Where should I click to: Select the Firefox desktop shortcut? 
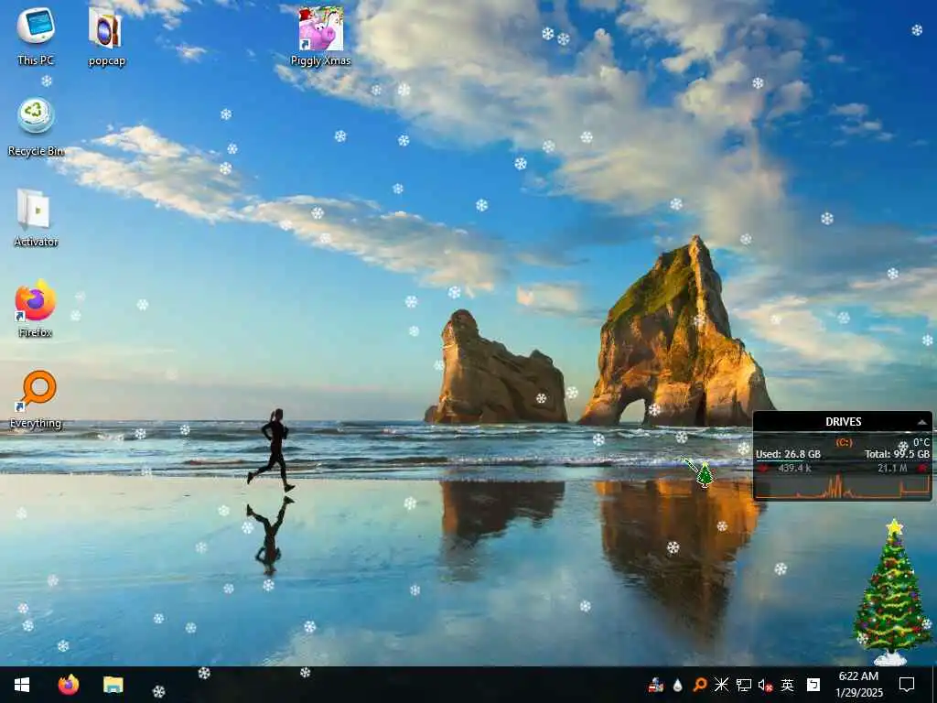coord(36,308)
